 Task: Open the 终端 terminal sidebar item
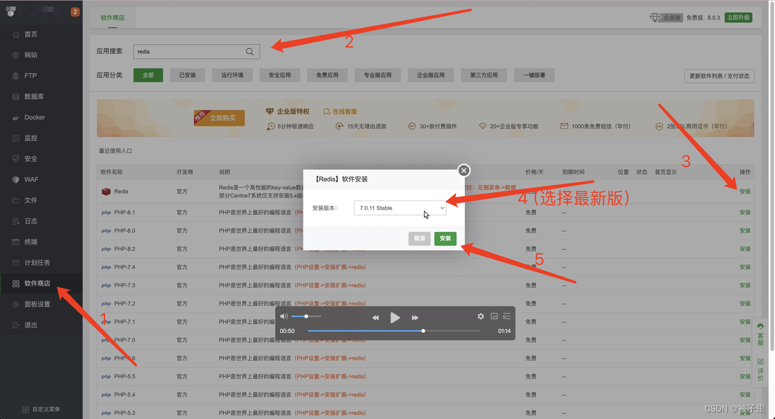point(30,242)
